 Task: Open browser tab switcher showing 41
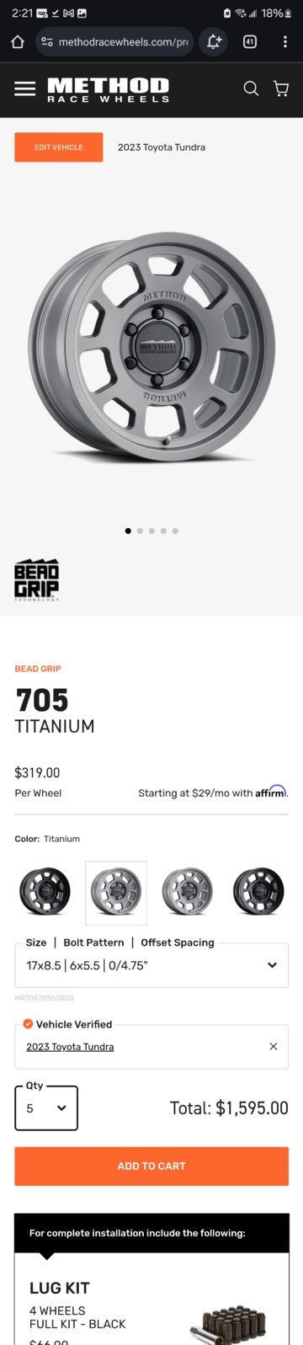point(250,41)
